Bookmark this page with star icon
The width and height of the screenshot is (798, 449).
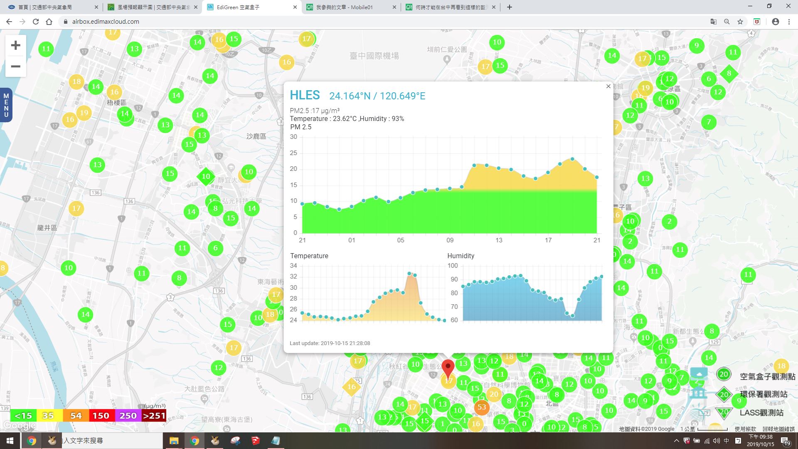point(740,22)
